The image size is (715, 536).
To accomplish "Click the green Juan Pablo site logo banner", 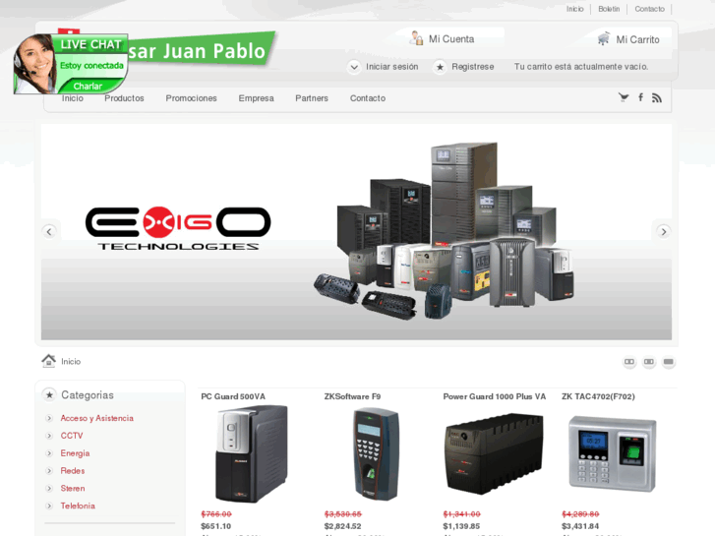I will pos(201,50).
